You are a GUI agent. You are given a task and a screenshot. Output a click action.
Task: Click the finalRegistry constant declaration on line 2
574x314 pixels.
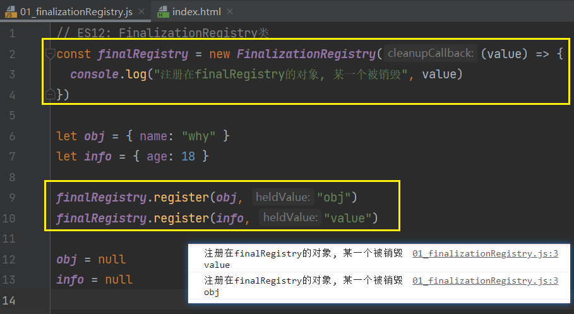click(x=143, y=54)
